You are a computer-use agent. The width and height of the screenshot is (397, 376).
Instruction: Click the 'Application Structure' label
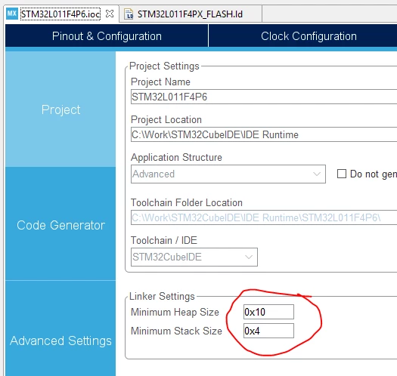coord(176,157)
